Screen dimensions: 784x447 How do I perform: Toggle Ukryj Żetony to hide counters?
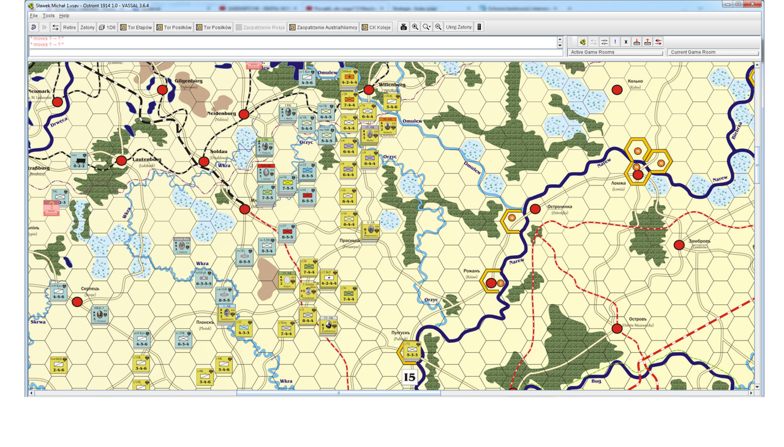(x=459, y=27)
